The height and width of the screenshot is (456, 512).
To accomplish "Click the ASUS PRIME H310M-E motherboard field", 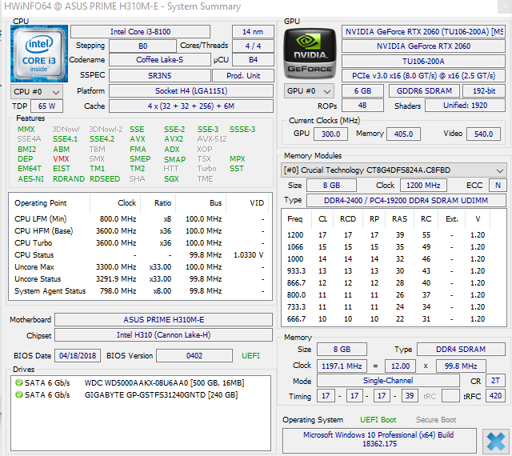I will (x=163, y=320).
